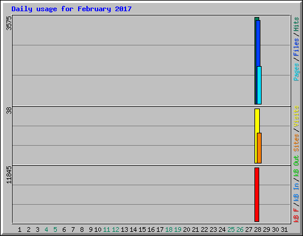Screen dimensions: 303x236
Task: Click day 13 on the x-axis
Action: (124, 230)
